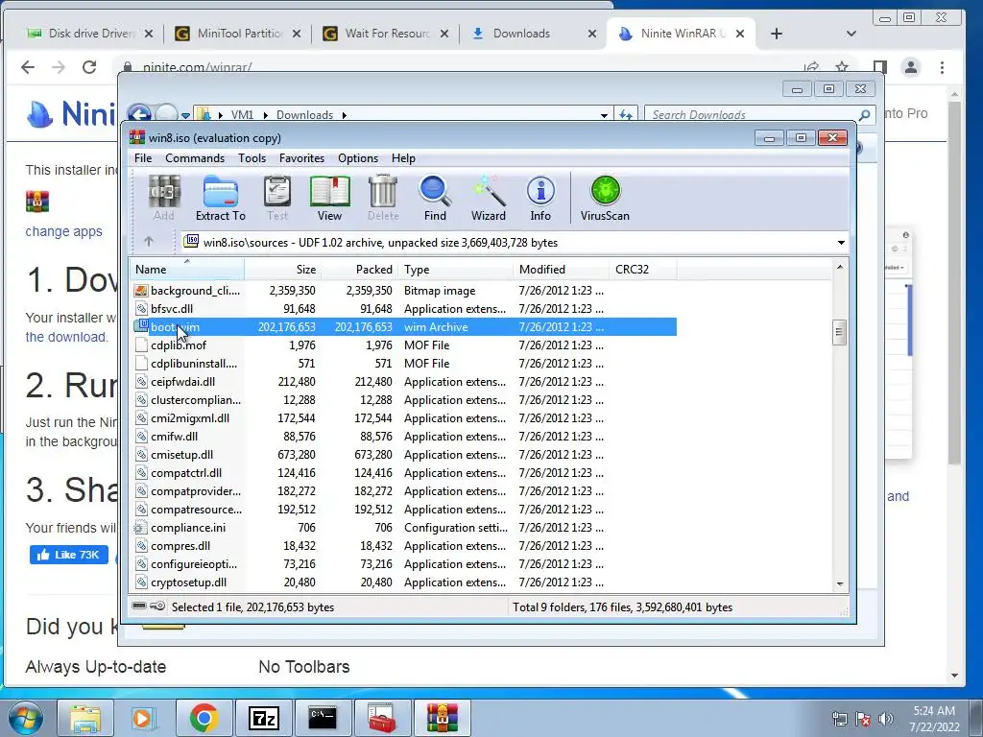The width and height of the screenshot is (983, 737).
Task: Click the Chrome page scrollbar
Action: pyautogui.click(x=954, y=282)
